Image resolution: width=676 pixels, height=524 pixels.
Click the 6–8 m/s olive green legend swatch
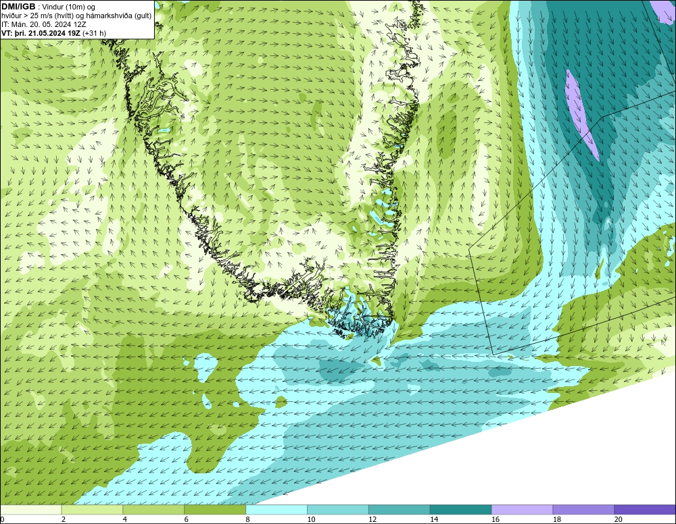[215, 510]
